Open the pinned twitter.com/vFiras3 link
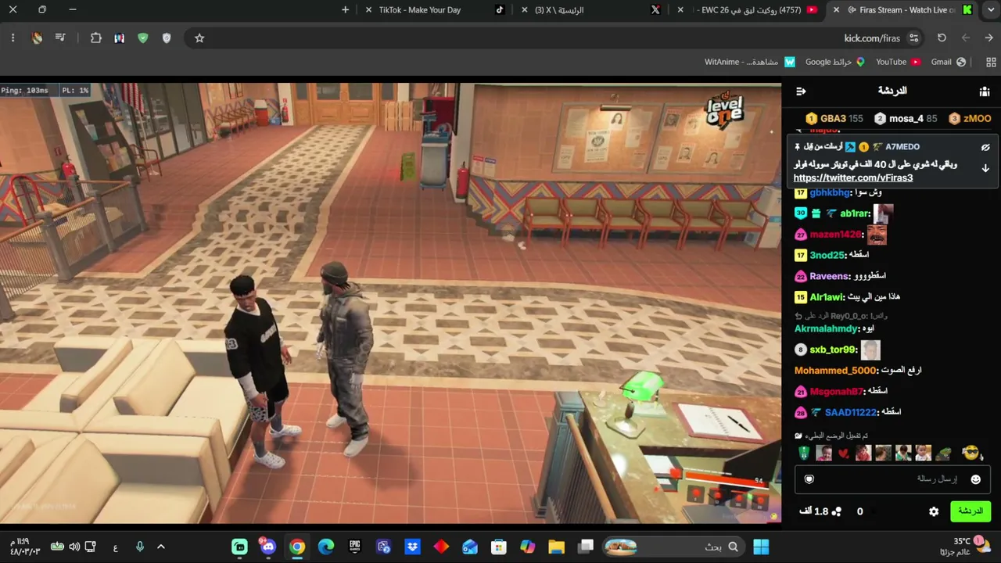The height and width of the screenshot is (563, 1001). 853,178
